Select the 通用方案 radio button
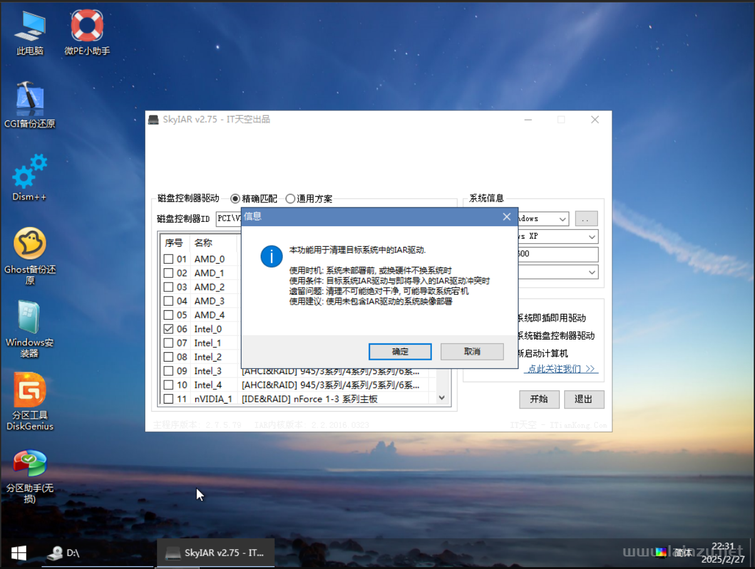The height and width of the screenshot is (569, 755). 309,199
